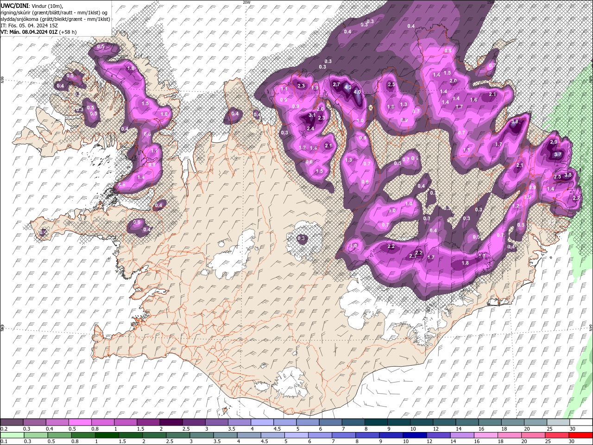Select the lower legend dark blue swatch between 10 and 12
The height and width of the screenshot is (445, 593).
(414, 435)
